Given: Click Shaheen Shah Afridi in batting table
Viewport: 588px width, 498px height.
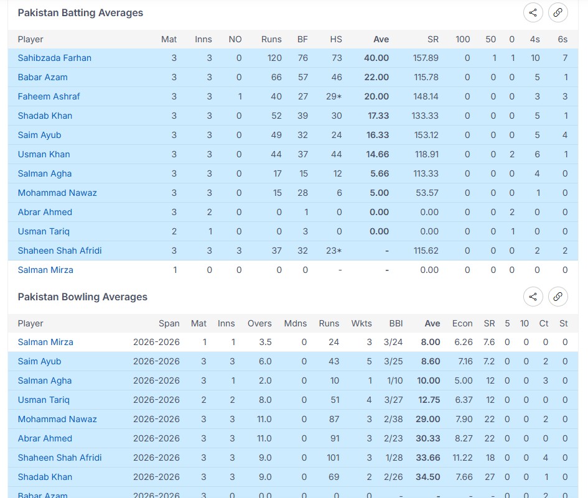Looking at the screenshot, I should pos(60,251).
